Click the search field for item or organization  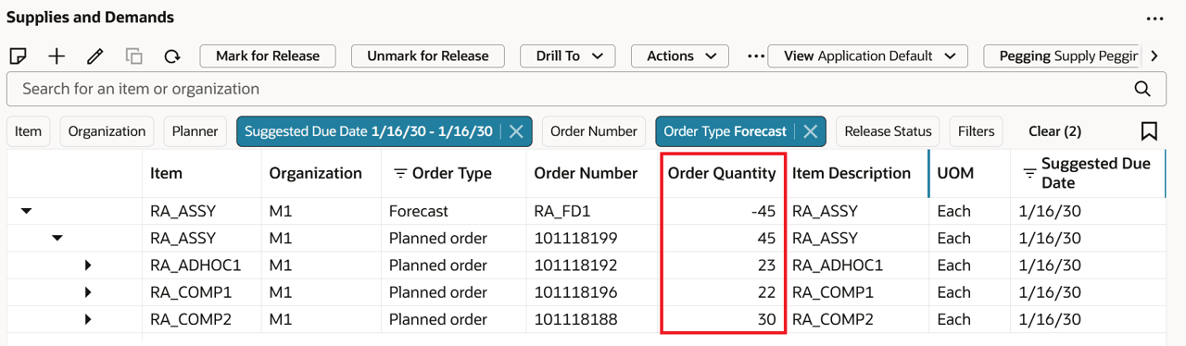(586, 89)
